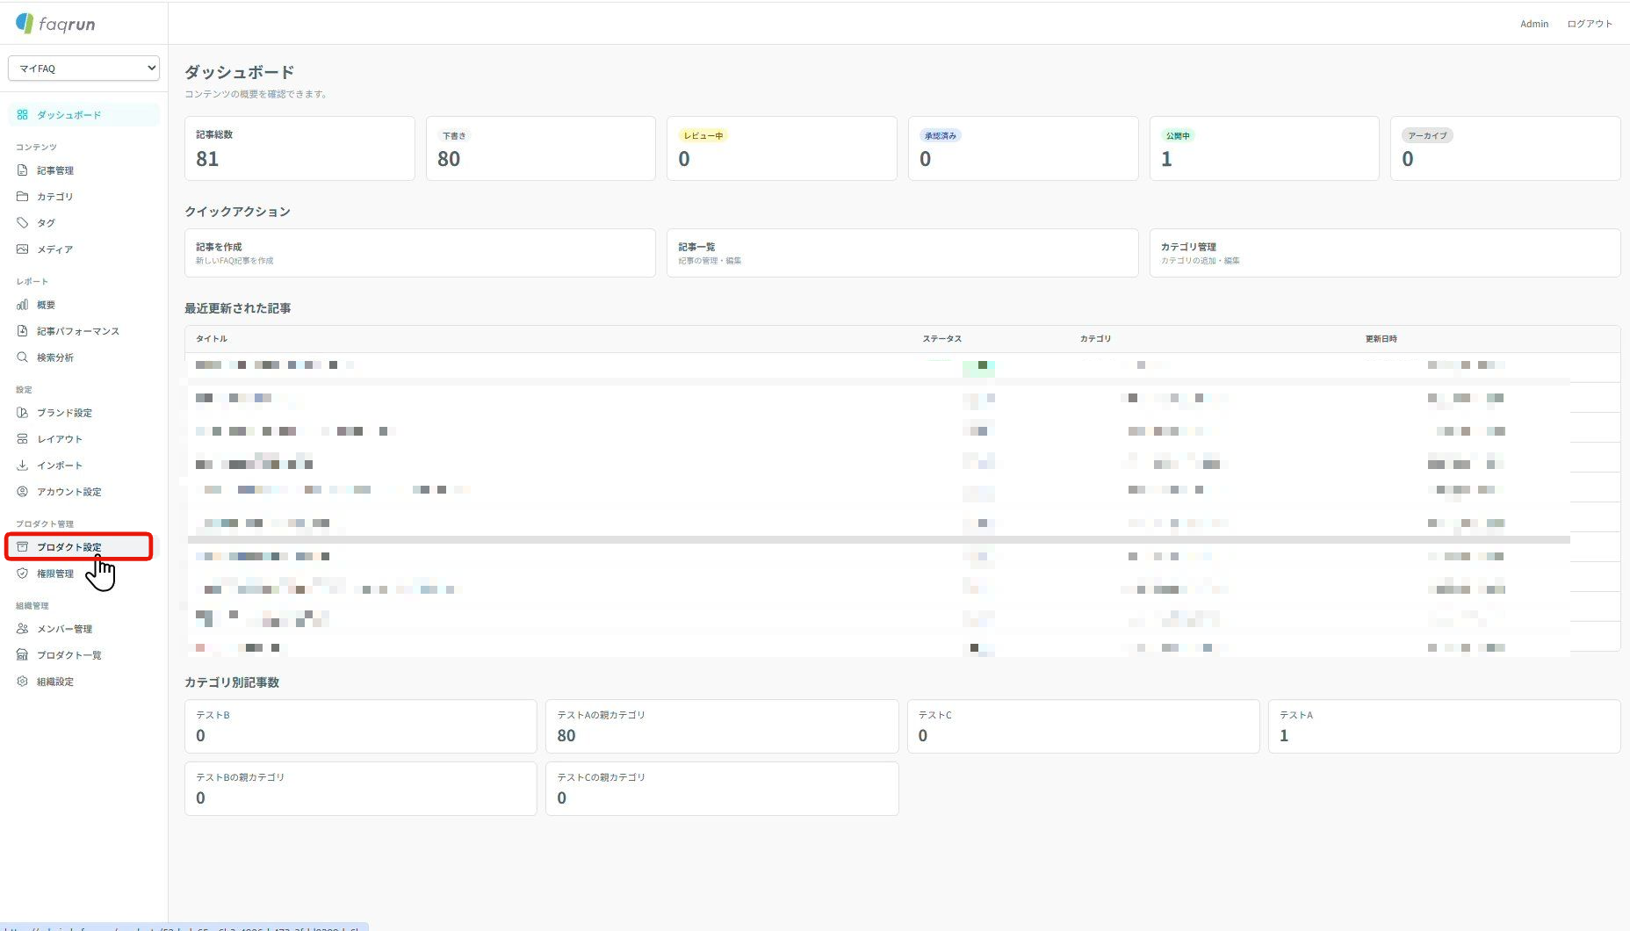Select プロダクト設定 in the sidebar
This screenshot has width=1630, height=931.
coord(79,547)
